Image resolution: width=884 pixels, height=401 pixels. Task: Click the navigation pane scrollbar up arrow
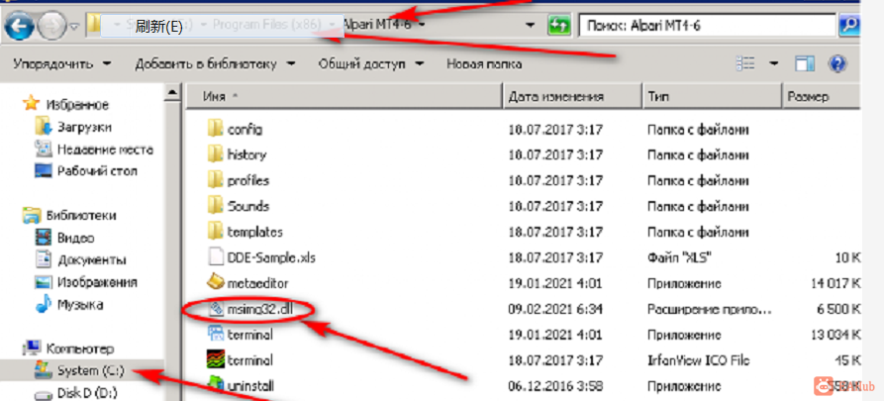[173, 91]
